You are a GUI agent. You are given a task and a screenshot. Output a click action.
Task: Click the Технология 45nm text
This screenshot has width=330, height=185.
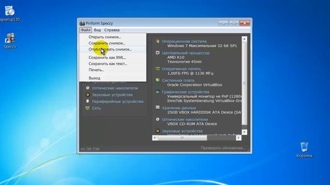point(185,62)
